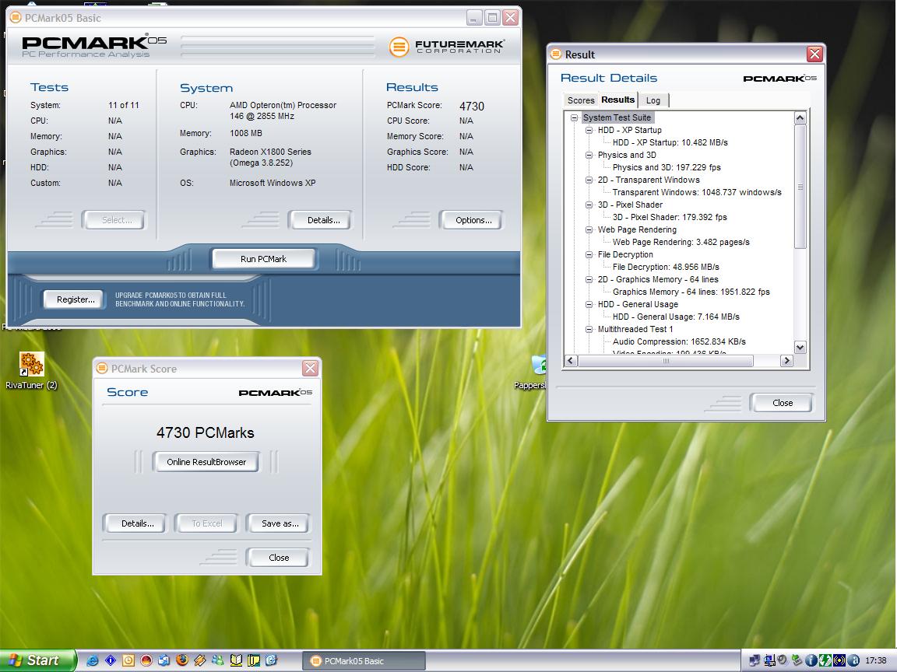This screenshot has width=897, height=672.
Task: Open the RivaTuner (2) desktop shortcut
Action: [31, 371]
